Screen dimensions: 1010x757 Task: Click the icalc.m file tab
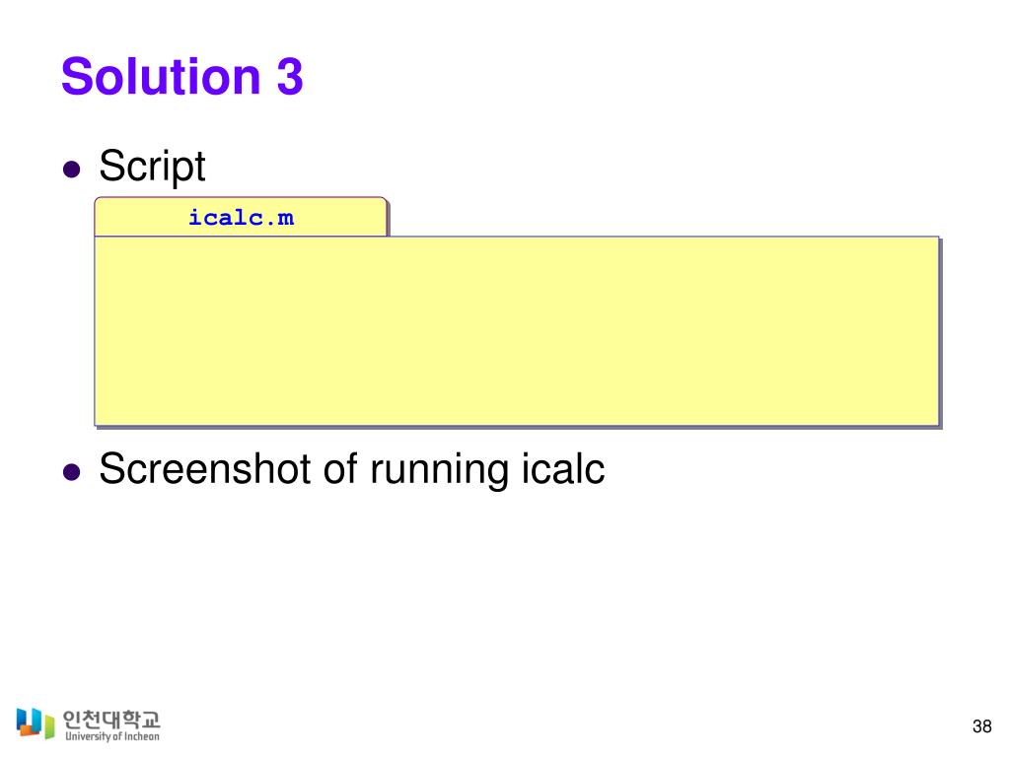(241, 218)
